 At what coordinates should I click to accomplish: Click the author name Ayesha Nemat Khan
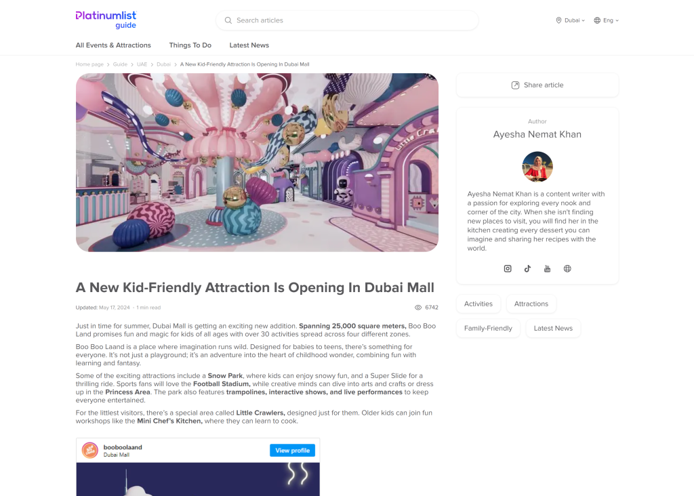pyautogui.click(x=537, y=135)
